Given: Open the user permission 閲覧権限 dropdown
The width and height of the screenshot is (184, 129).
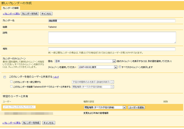Looking at the screenshot, I should click(105, 107).
